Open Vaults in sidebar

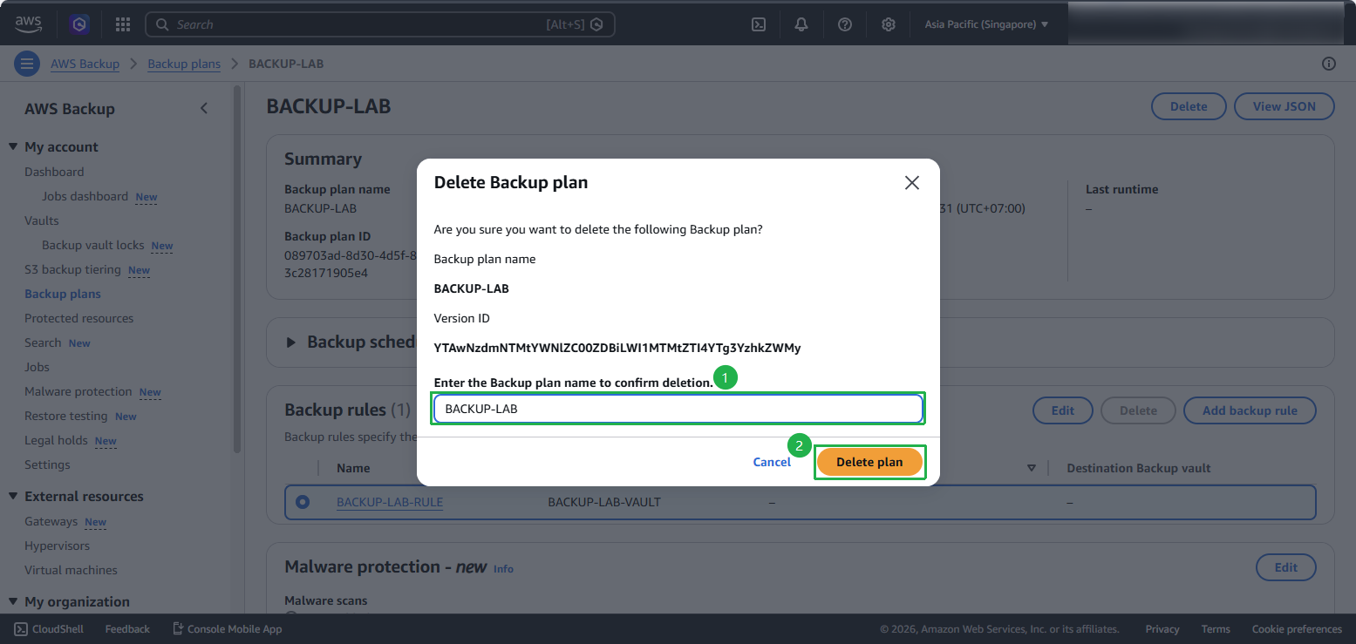click(42, 221)
